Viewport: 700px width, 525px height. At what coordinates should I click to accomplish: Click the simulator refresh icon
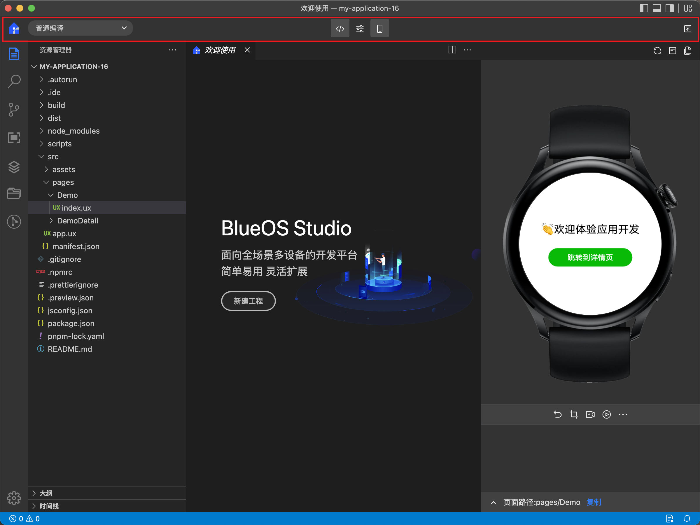(657, 51)
